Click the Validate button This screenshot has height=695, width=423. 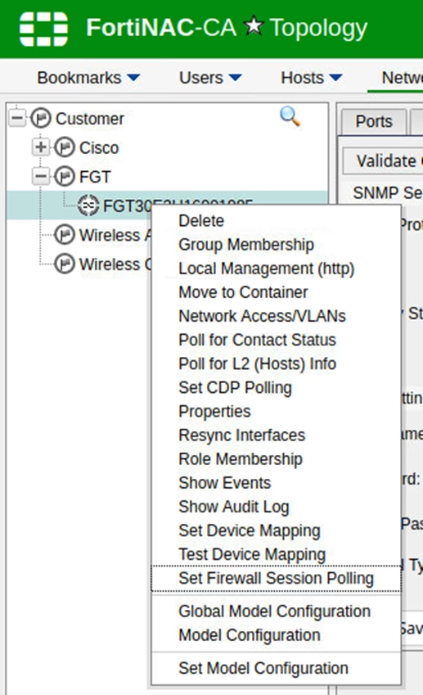[x=384, y=161]
